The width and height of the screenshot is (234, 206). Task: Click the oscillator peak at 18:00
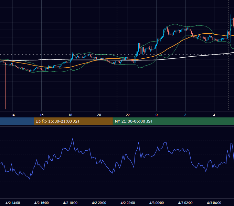[73, 139]
